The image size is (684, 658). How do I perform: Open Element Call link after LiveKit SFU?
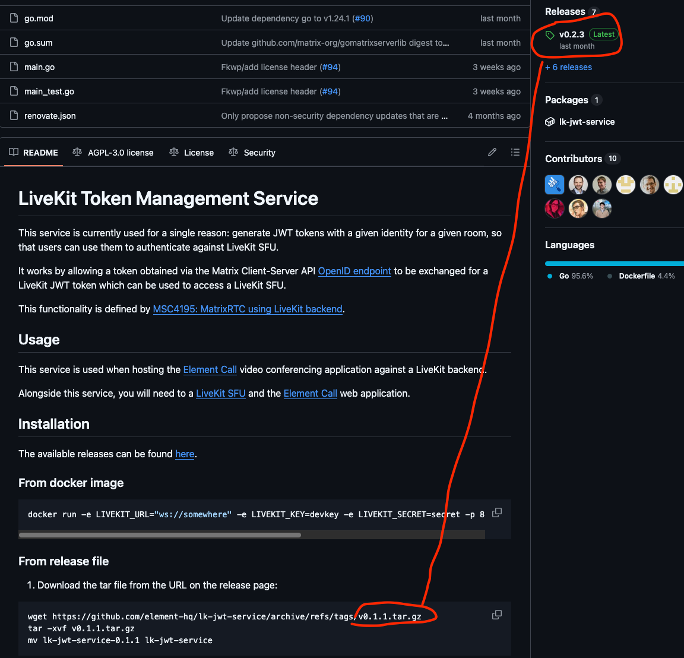(x=310, y=394)
